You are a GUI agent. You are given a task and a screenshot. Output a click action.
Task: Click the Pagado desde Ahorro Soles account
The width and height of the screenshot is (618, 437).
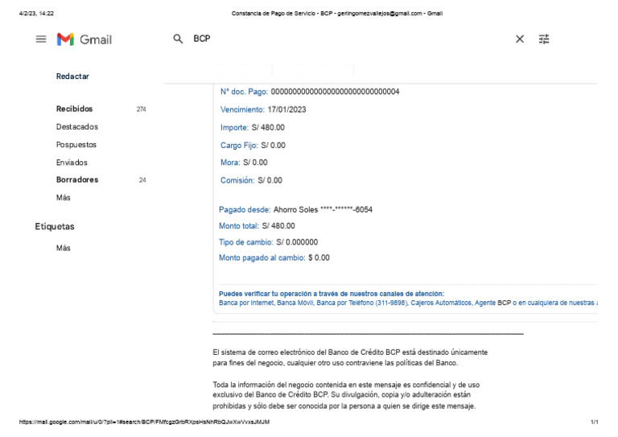coord(323,209)
